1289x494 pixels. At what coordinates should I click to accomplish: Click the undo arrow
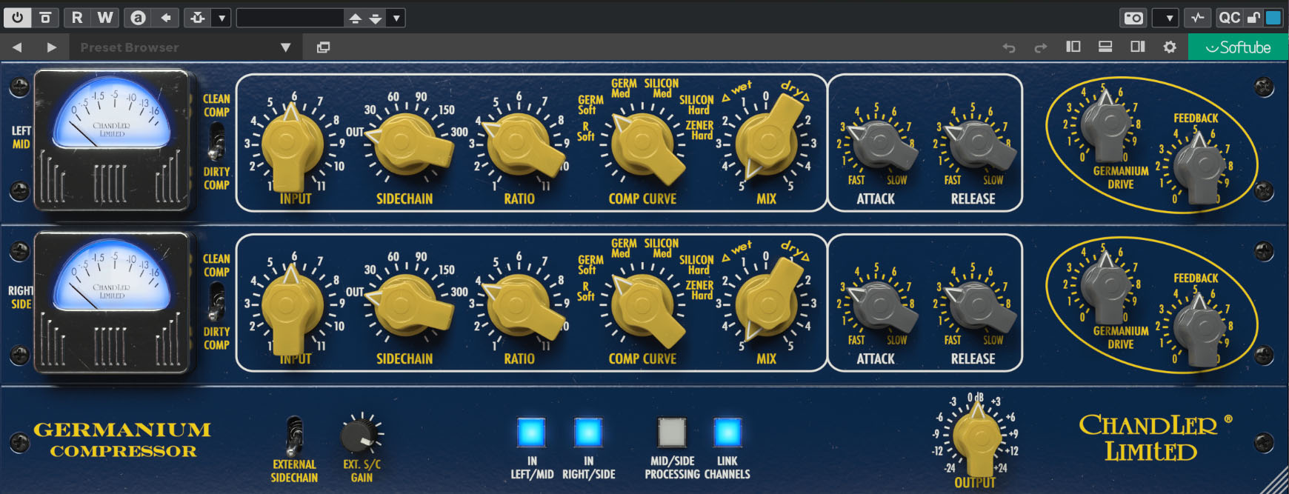point(1009,47)
